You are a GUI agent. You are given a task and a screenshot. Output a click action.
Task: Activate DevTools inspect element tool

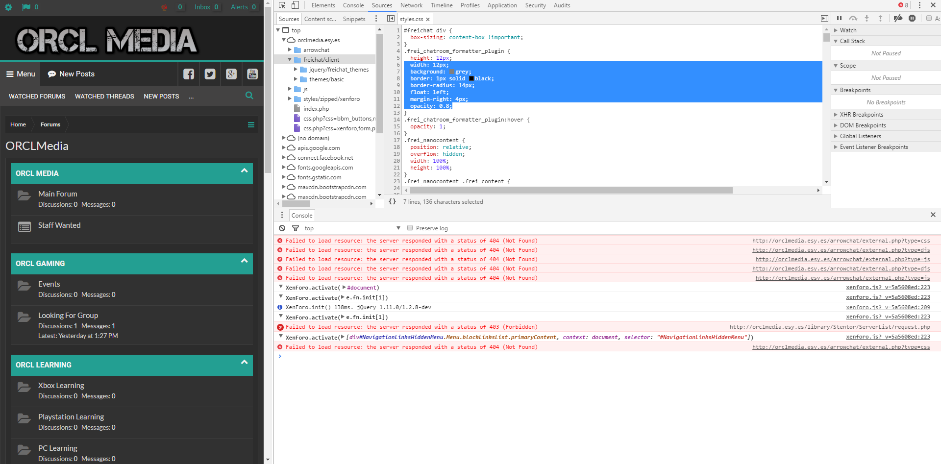point(282,5)
